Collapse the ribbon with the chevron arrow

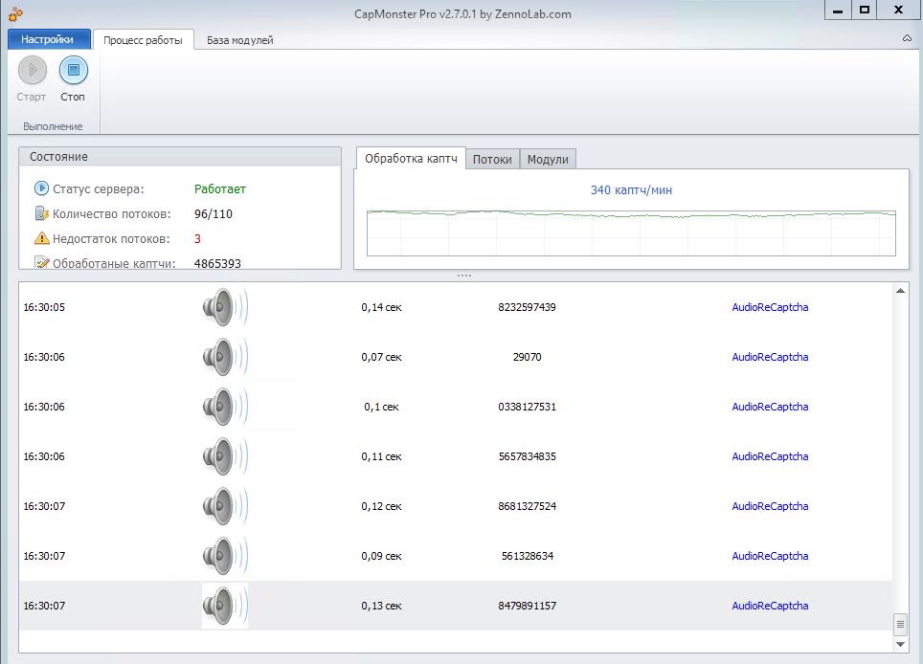907,39
